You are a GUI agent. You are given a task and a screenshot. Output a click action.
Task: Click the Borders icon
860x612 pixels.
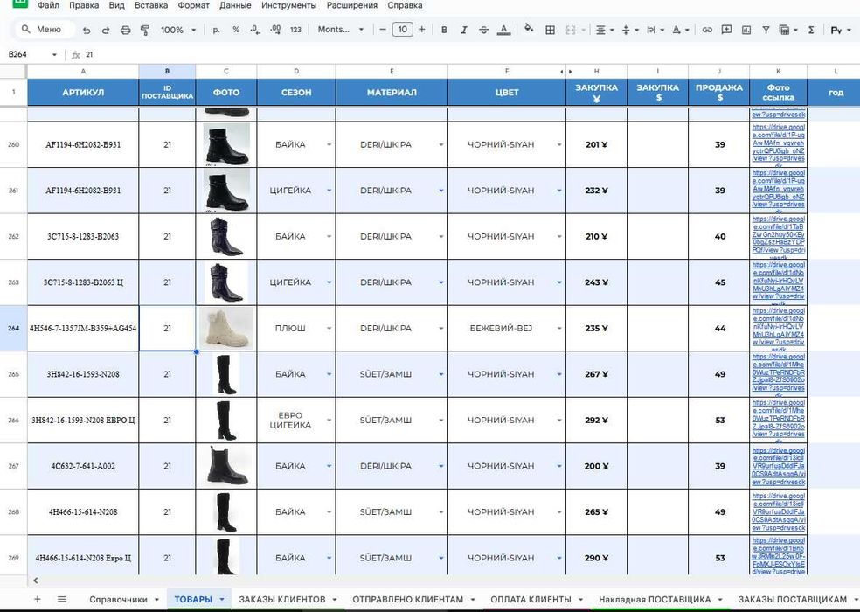[x=550, y=31]
